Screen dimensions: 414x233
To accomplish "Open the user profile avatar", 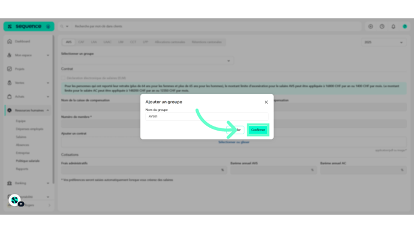I will pyautogui.click(x=405, y=26).
